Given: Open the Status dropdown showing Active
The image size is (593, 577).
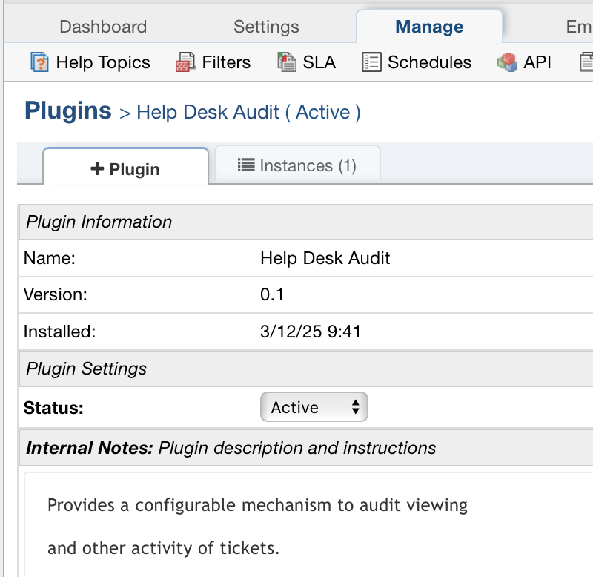Looking at the screenshot, I should (314, 407).
